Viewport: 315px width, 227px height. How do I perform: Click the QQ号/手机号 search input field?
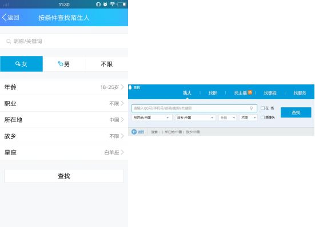click(x=194, y=108)
